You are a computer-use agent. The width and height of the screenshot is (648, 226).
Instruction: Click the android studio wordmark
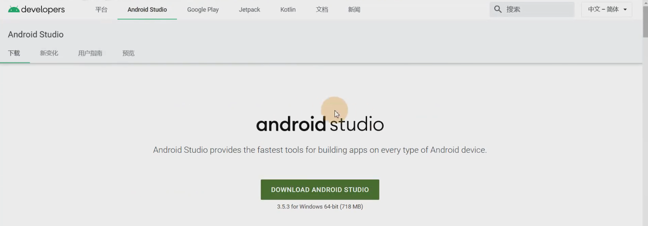tap(320, 124)
